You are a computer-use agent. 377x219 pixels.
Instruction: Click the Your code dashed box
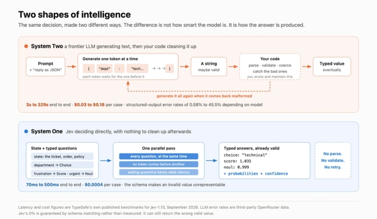point(270,67)
